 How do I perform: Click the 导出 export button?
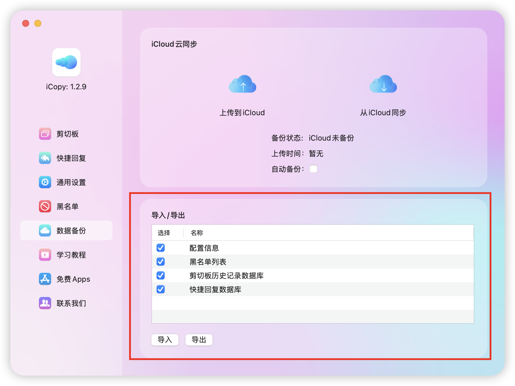(x=199, y=340)
